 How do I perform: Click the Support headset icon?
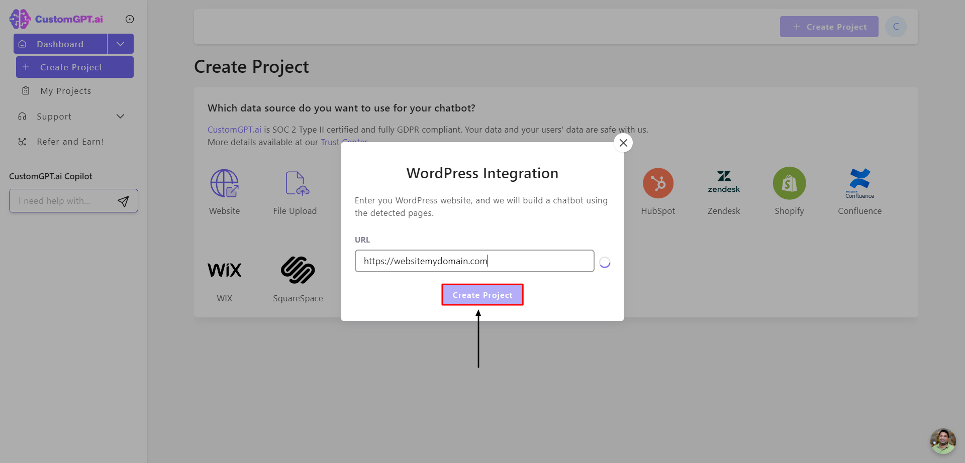(x=22, y=117)
